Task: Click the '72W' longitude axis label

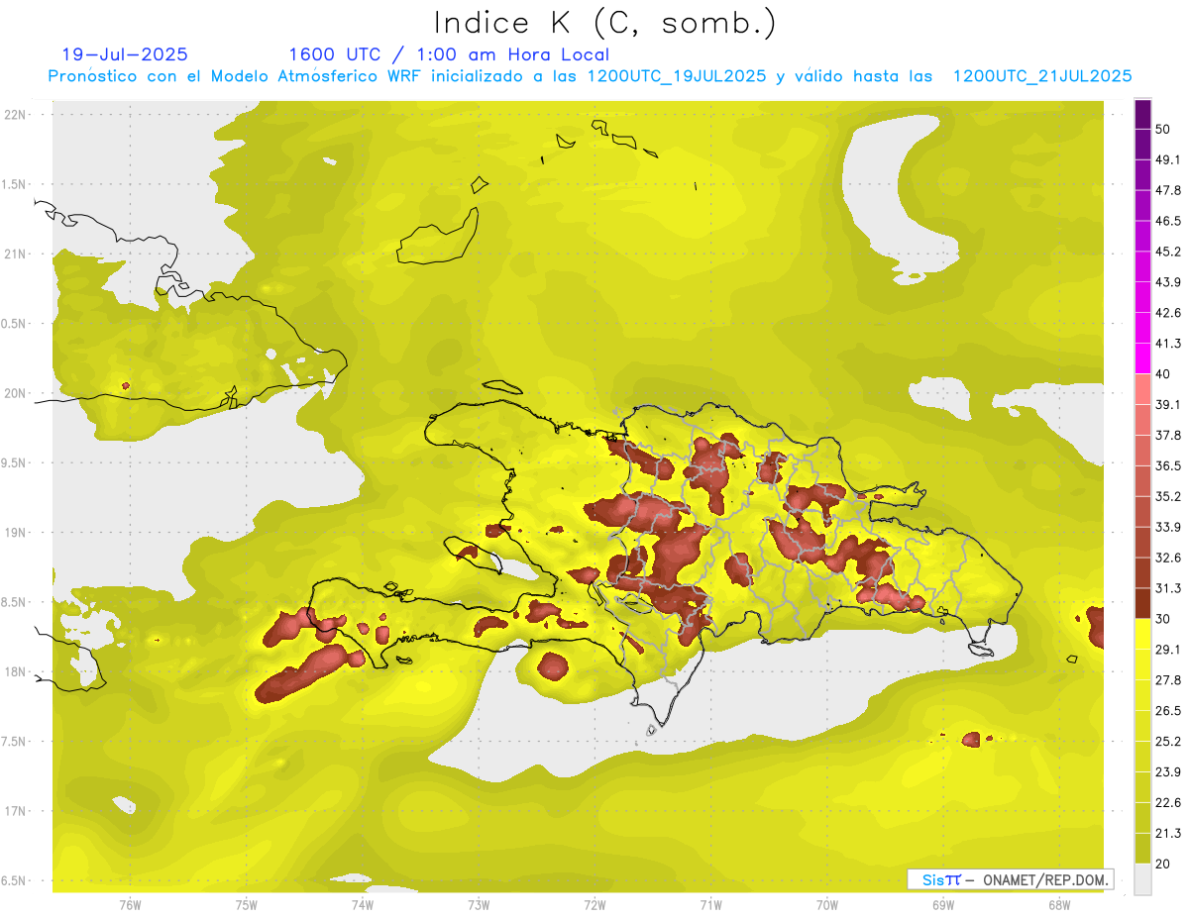Action: [594, 905]
